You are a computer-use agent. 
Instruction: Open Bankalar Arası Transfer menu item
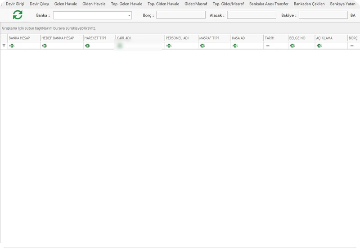coord(269,4)
